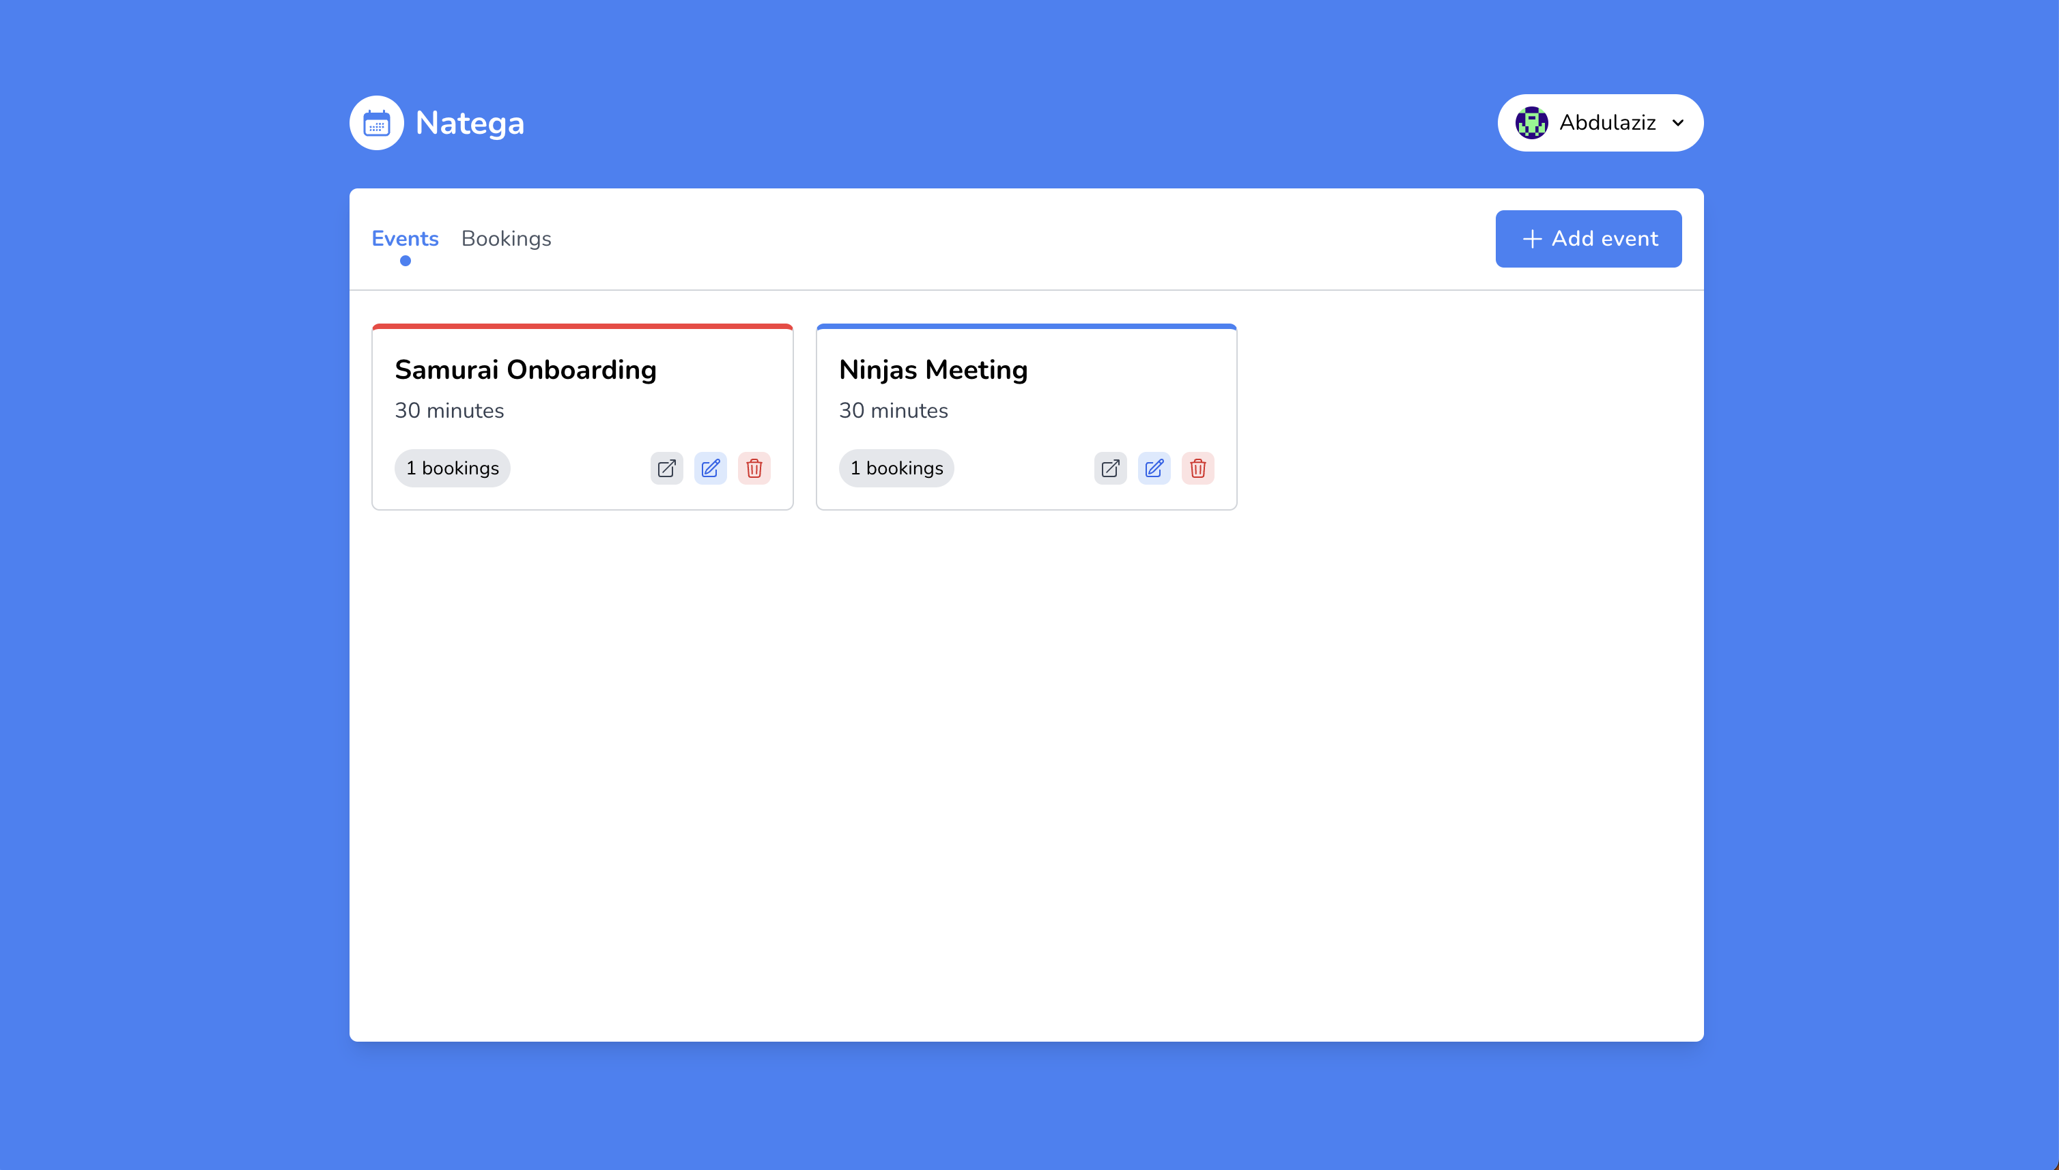Click the 1 bookings badge on Samurai Onboarding
This screenshot has height=1170, width=2059.
[452, 468]
